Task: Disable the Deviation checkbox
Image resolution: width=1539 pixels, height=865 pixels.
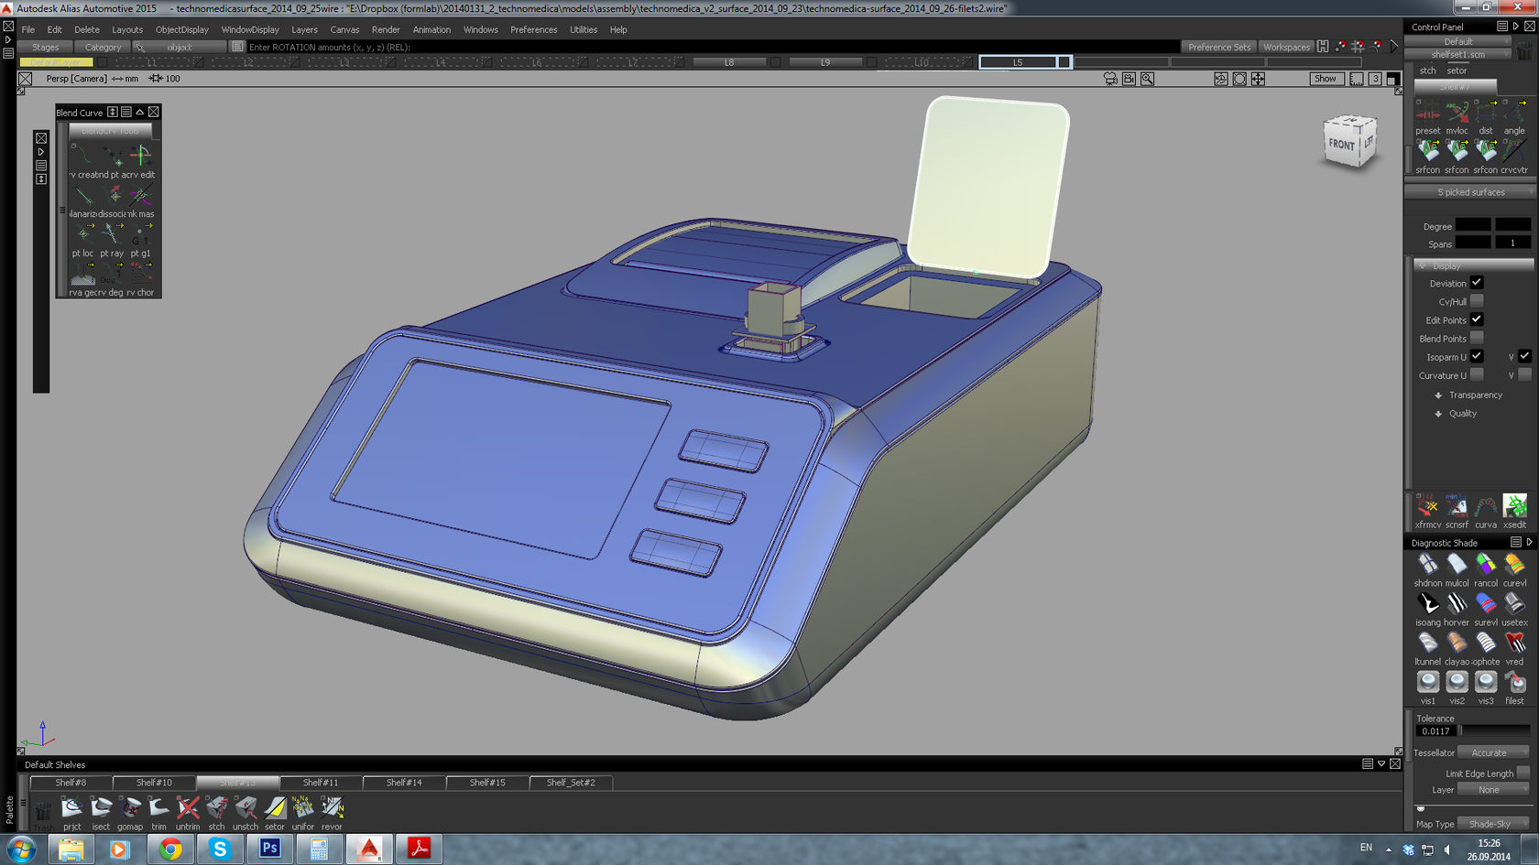Action: click(x=1477, y=283)
